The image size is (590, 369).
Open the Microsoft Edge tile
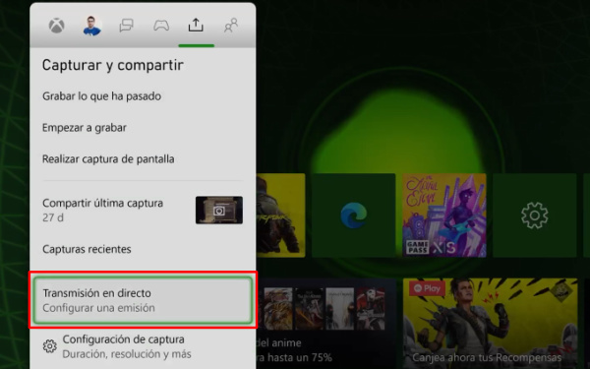(354, 215)
